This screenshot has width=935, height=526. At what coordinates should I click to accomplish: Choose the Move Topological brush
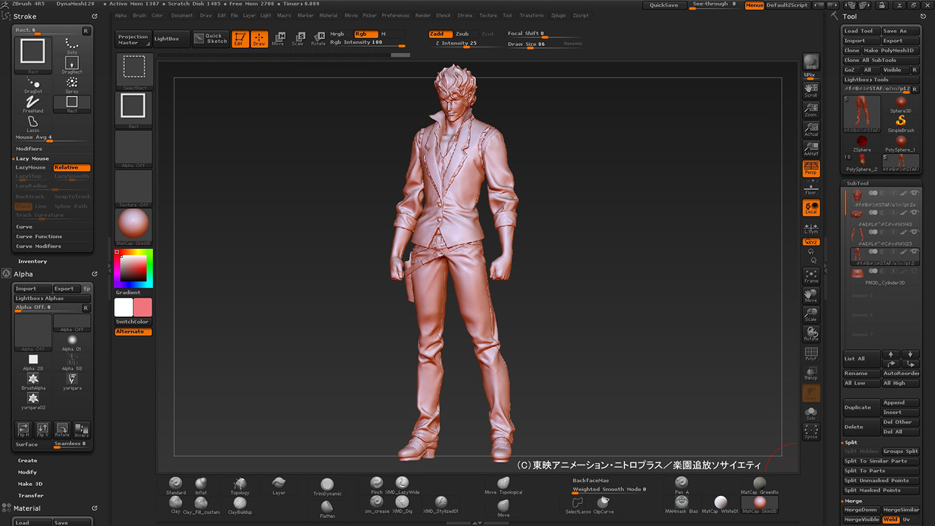click(504, 486)
